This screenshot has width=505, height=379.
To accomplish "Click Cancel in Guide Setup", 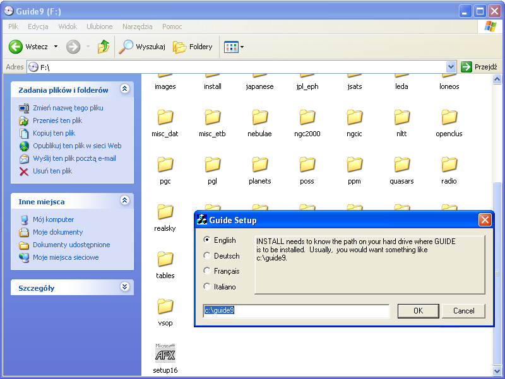I will click(463, 311).
